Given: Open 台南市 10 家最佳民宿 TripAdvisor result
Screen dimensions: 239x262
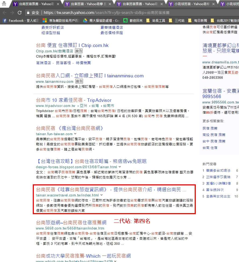Looking at the screenshot, I should tap(74, 100).
